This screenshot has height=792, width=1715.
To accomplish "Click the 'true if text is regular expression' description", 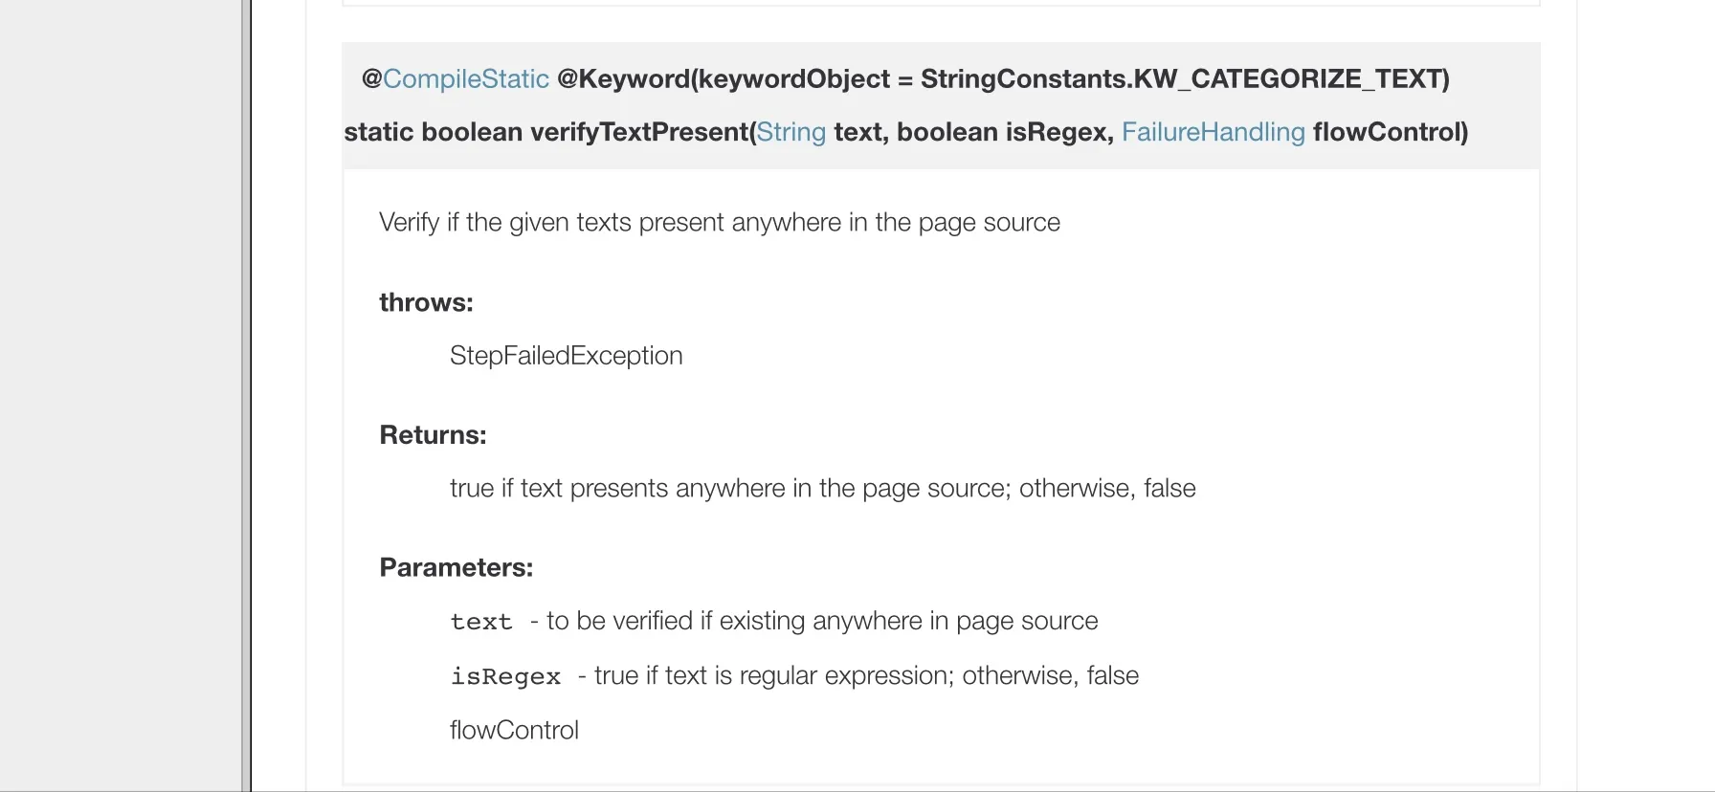I will (x=866, y=676).
